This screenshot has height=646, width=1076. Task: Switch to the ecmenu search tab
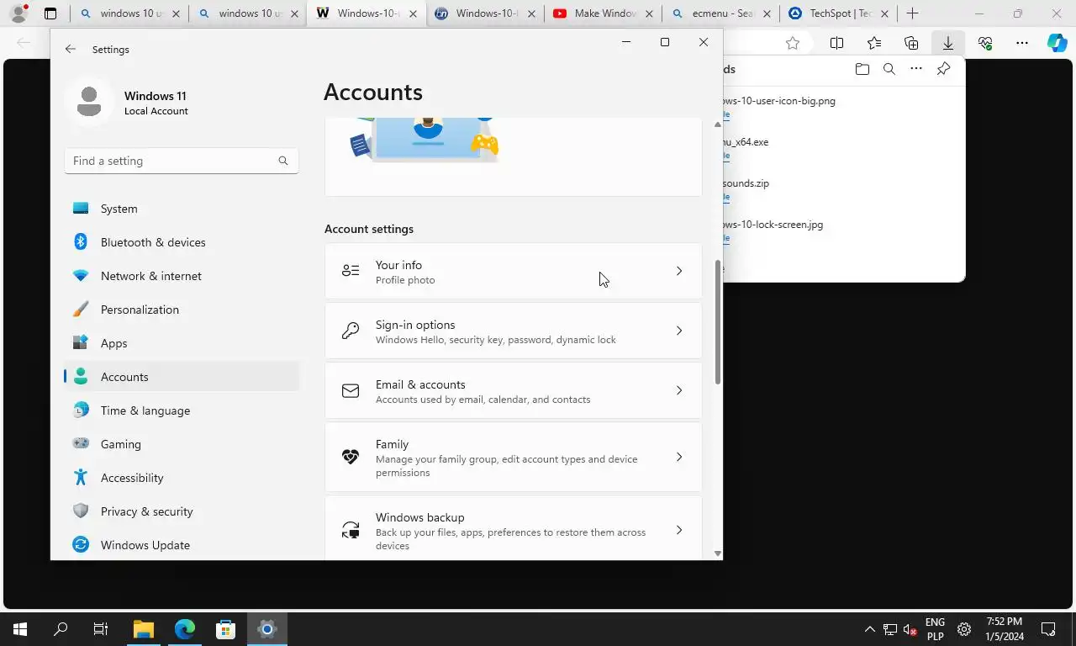720,13
